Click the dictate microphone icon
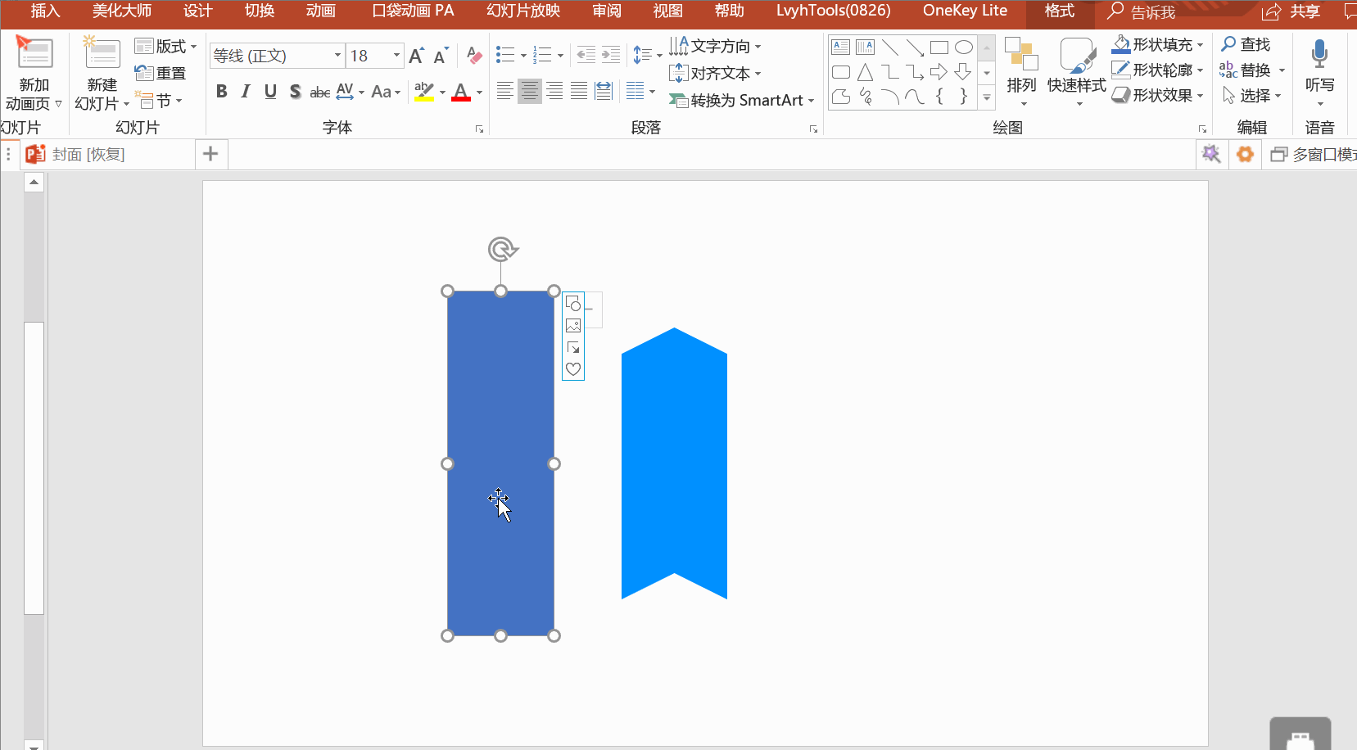The height and width of the screenshot is (750, 1357). (x=1319, y=54)
